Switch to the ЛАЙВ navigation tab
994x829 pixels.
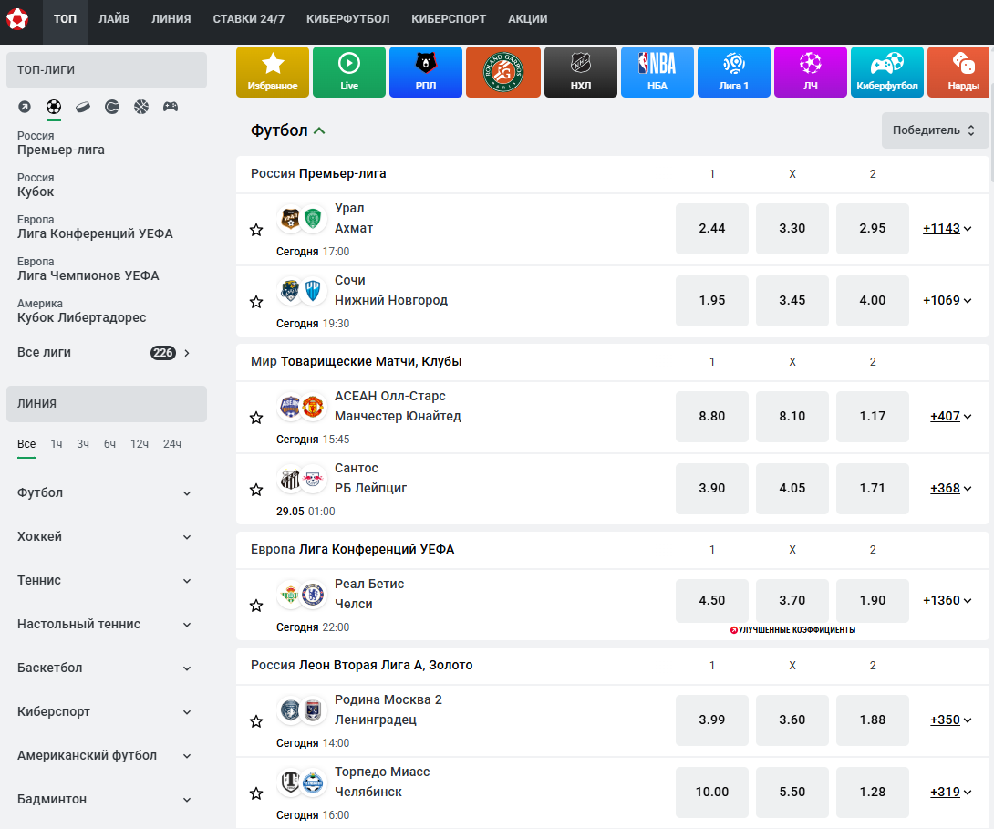tap(114, 19)
